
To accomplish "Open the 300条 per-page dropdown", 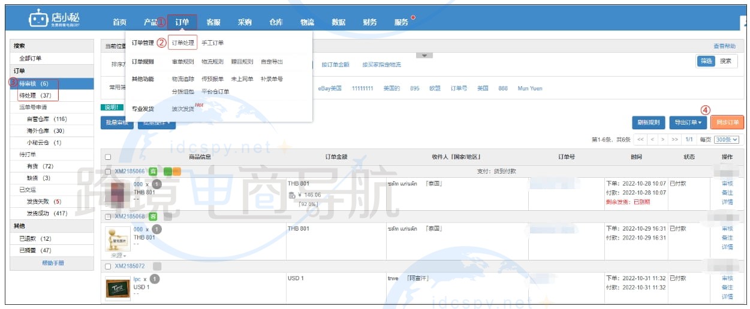I will click(727, 140).
